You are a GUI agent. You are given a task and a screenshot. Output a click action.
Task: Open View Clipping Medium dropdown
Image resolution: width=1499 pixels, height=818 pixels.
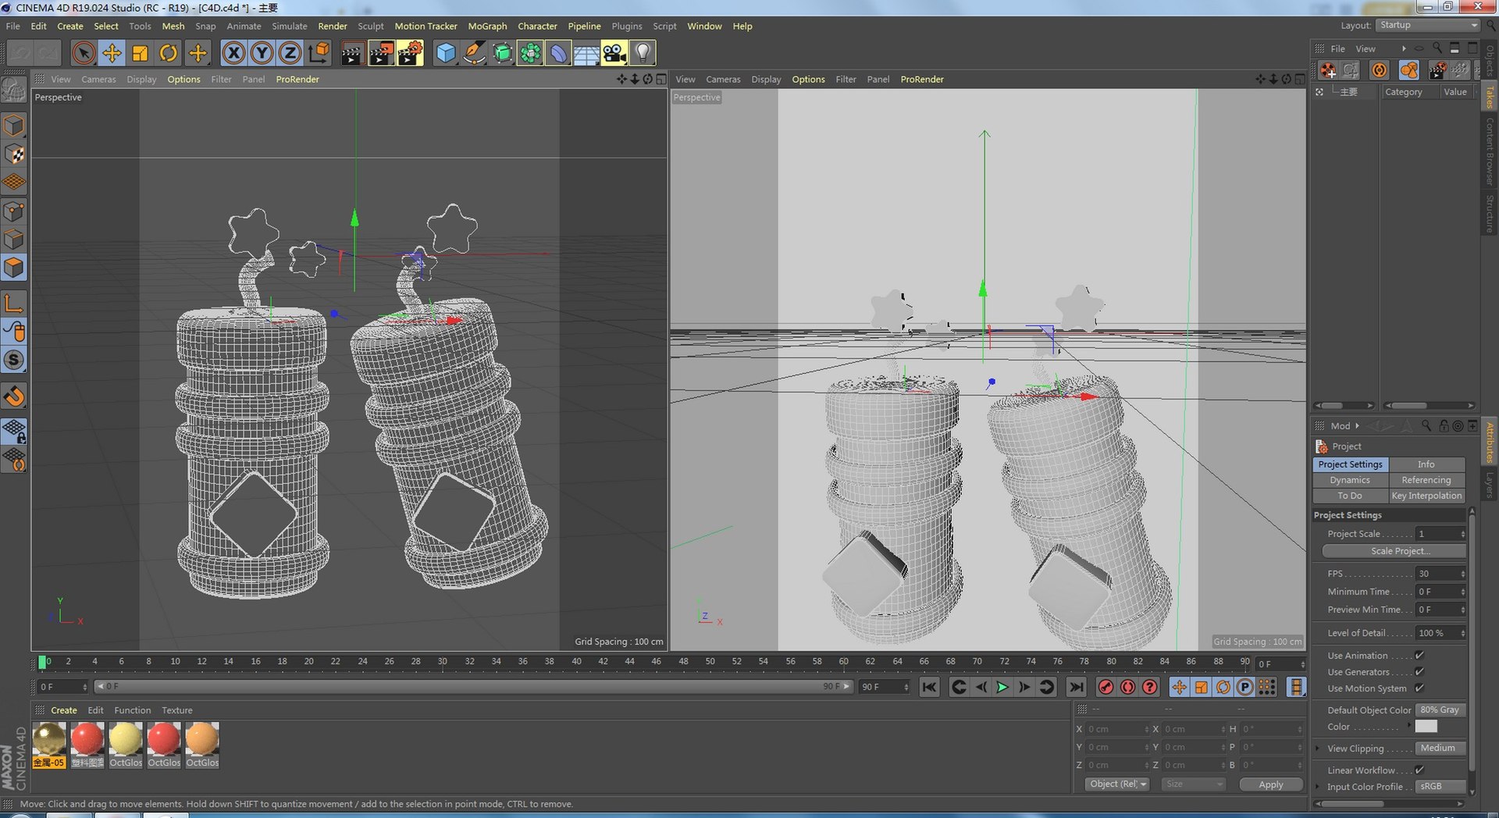pyautogui.click(x=1440, y=749)
